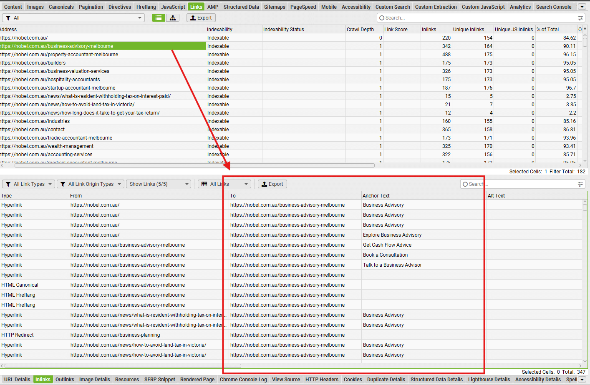Image resolution: width=590 pixels, height=385 pixels.
Task: Open the Custom Extraction tab
Action: point(436,7)
